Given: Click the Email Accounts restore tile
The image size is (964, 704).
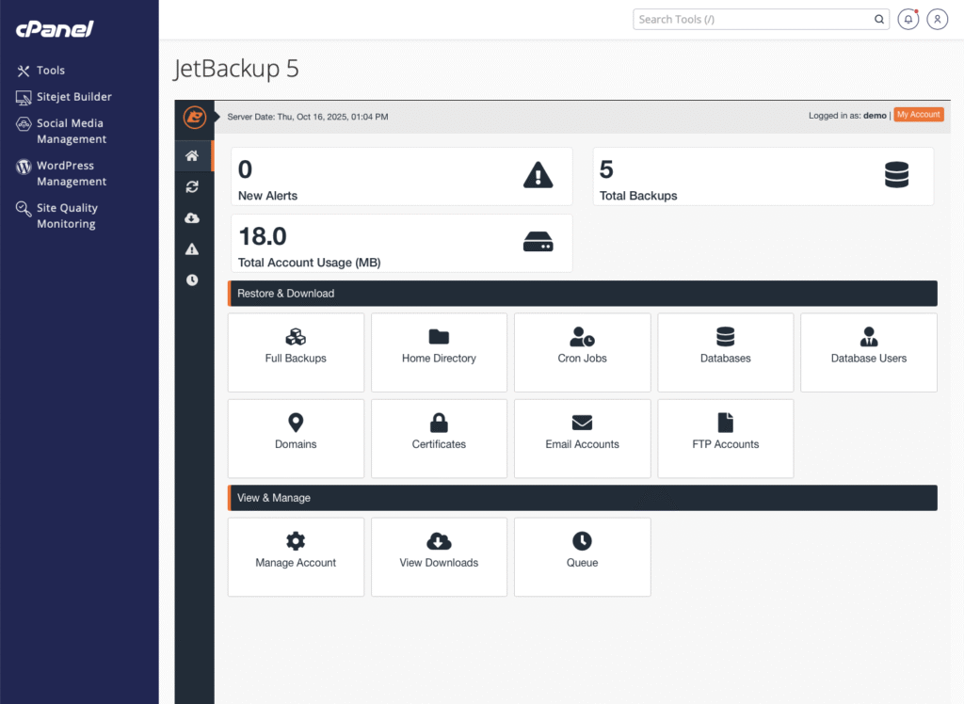Looking at the screenshot, I should [582, 439].
